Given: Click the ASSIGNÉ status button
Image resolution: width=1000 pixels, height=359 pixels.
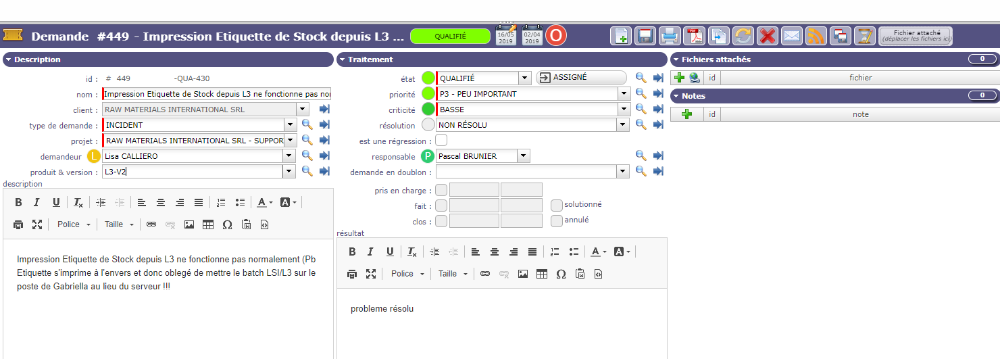Looking at the screenshot, I should 581,78.
